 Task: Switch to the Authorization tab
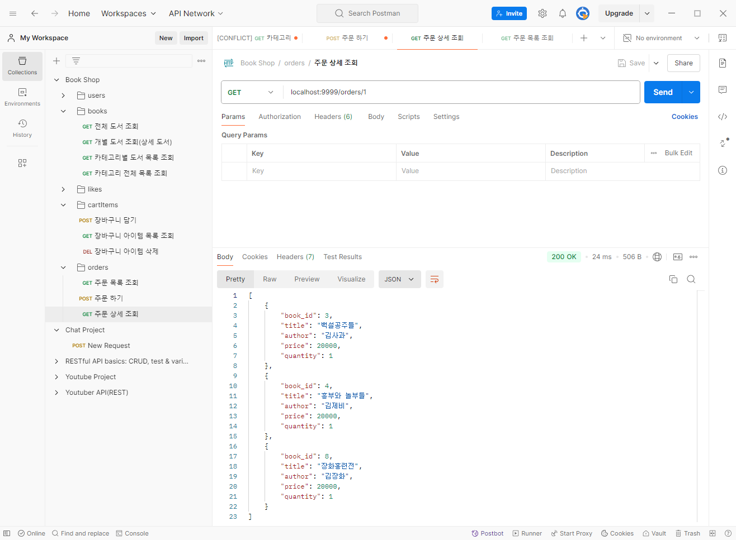coord(280,117)
